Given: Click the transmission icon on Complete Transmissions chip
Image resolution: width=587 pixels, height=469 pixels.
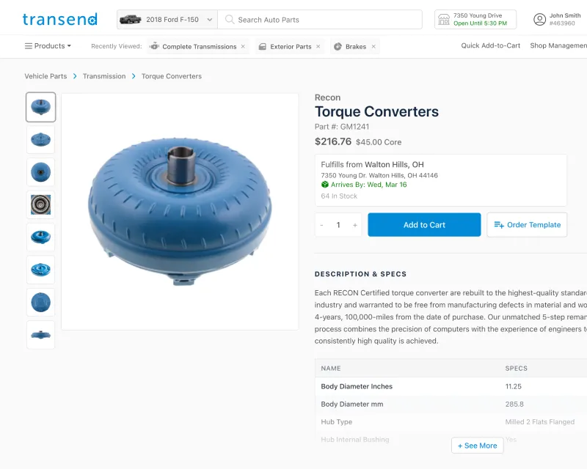Looking at the screenshot, I should click(x=155, y=45).
